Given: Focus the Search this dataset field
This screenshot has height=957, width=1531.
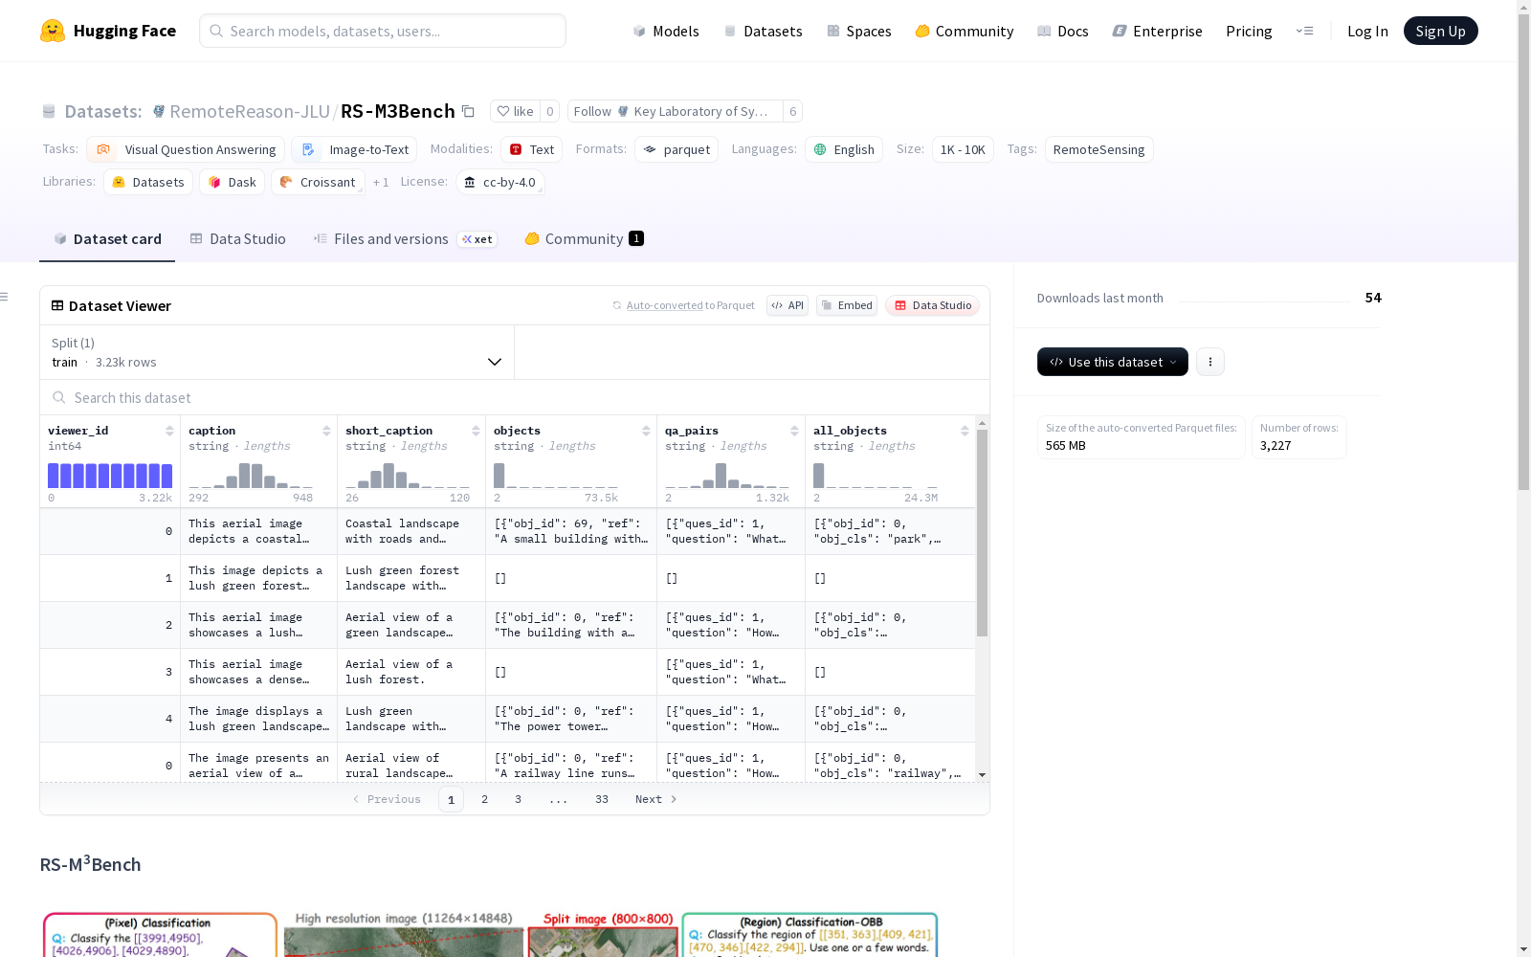Looking at the screenshot, I should tap(515, 397).
